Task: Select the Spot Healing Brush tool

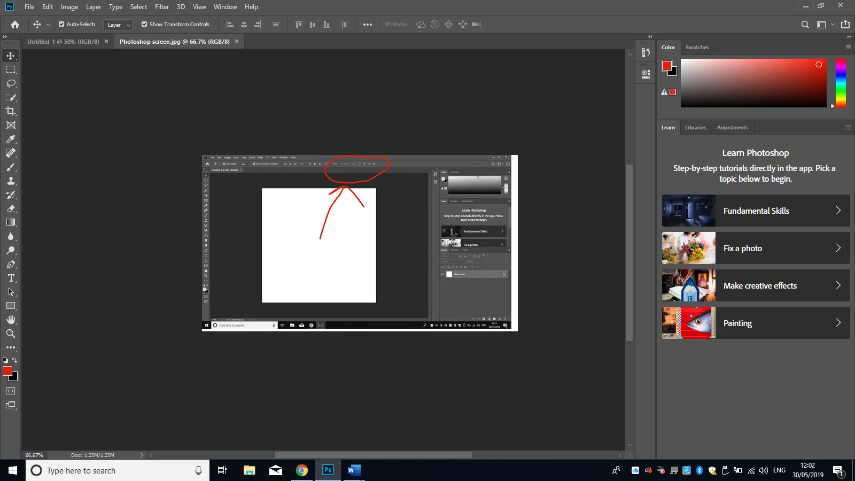Action: [x=11, y=153]
